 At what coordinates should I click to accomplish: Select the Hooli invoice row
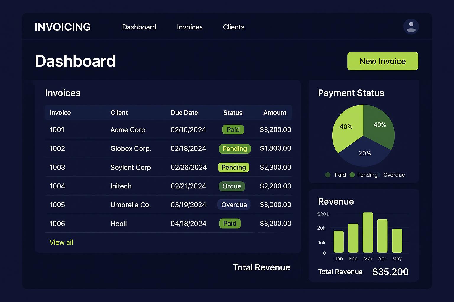(x=119, y=224)
